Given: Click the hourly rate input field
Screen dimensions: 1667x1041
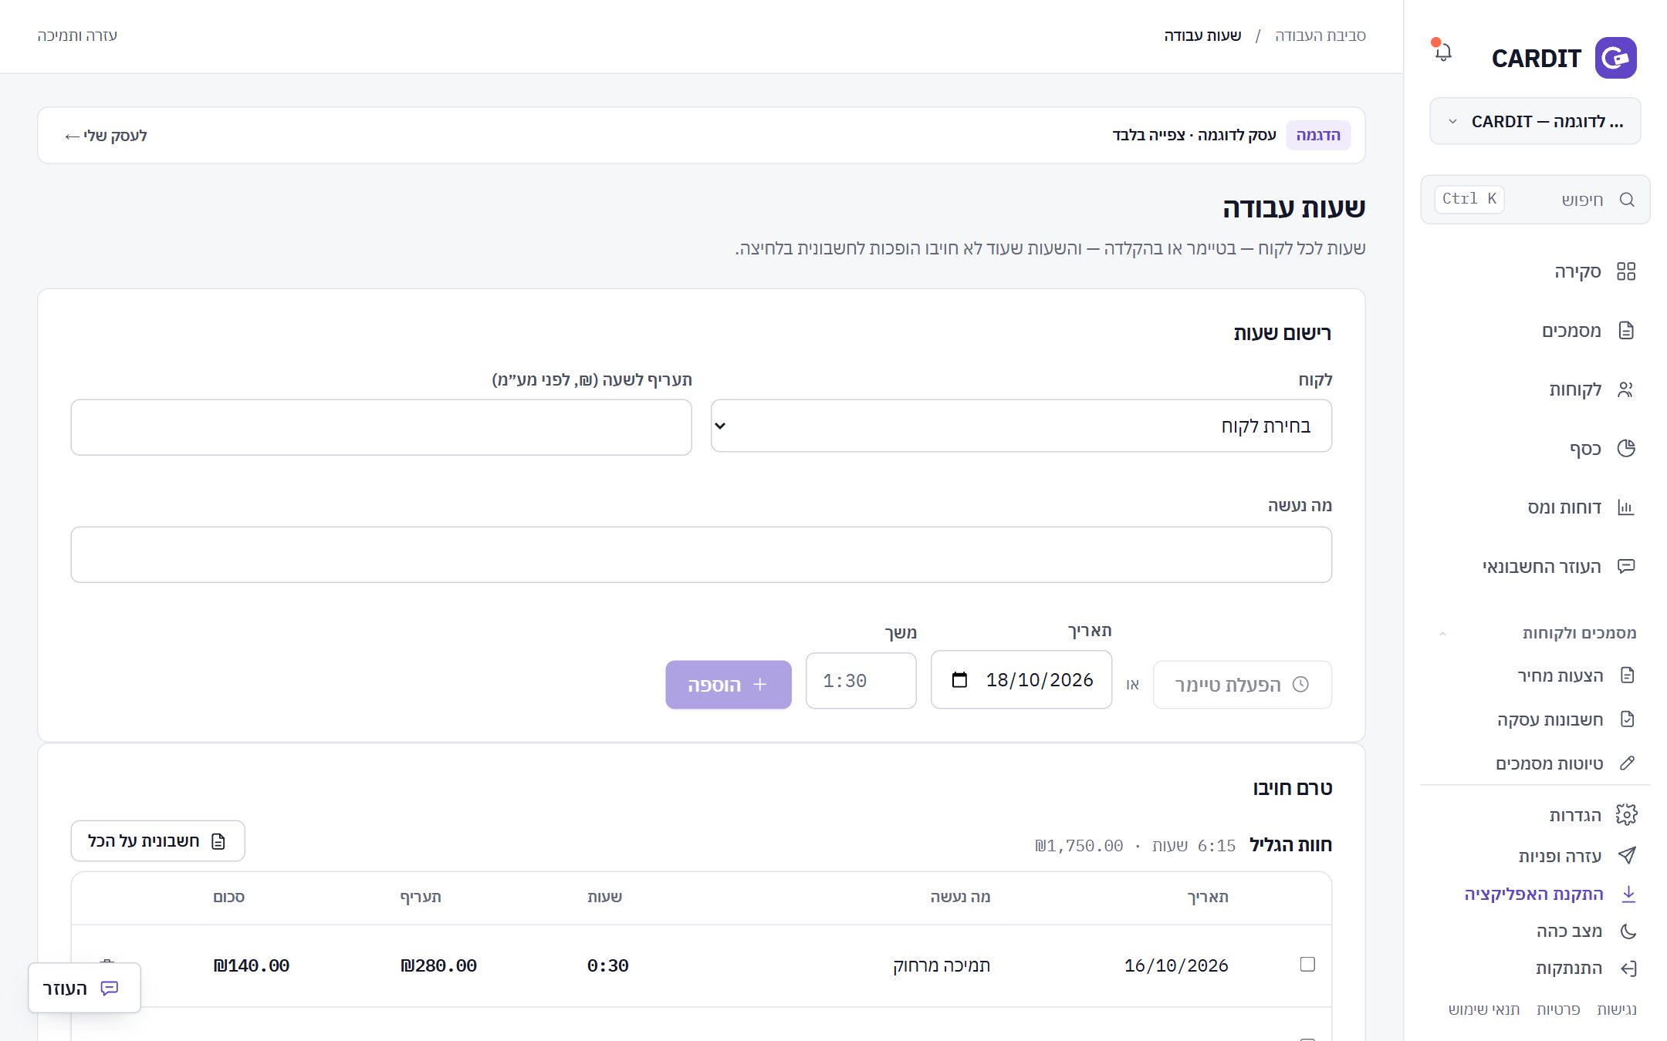Looking at the screenshot, I should click(x=381, y=427).
